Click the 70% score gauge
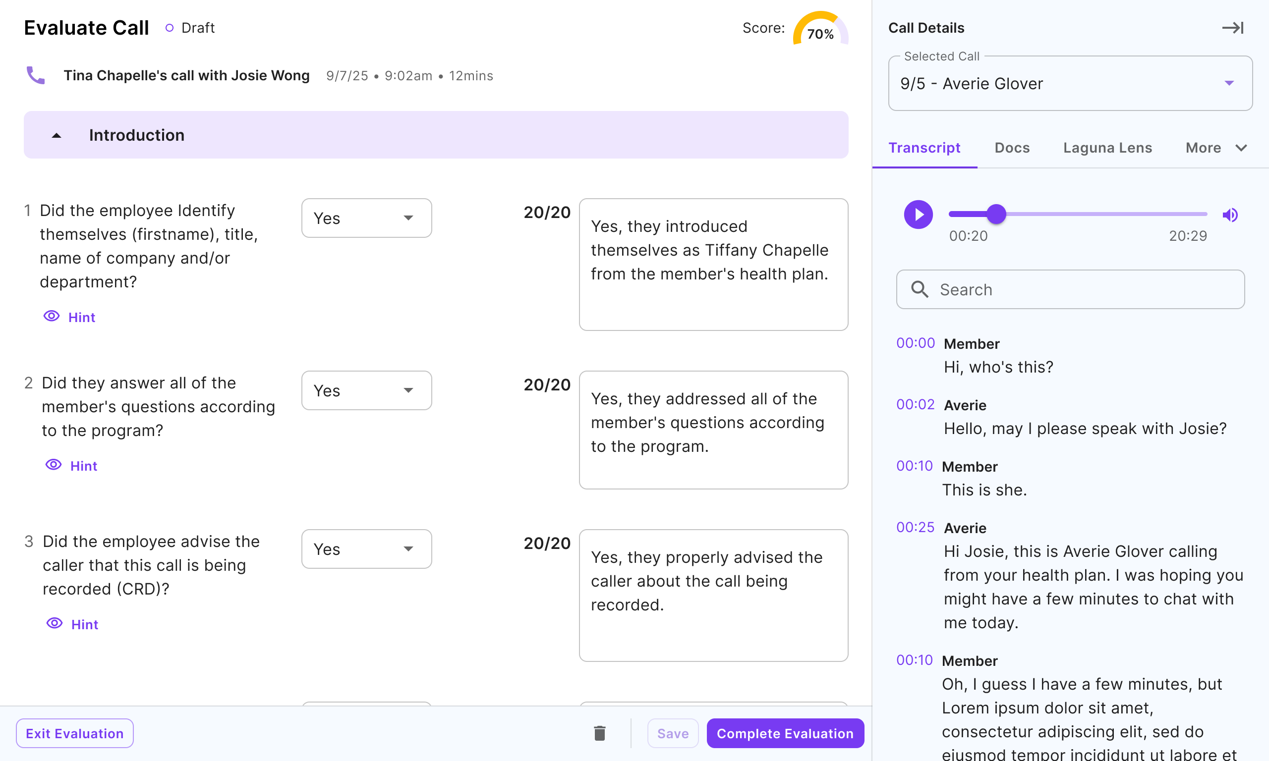This screenshot has height=761, width=1269. (x=820, y=29)
